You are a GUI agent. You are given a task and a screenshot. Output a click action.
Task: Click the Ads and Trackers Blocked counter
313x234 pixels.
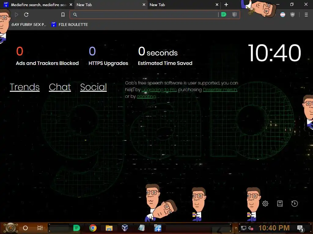click(x=47, y=56)
